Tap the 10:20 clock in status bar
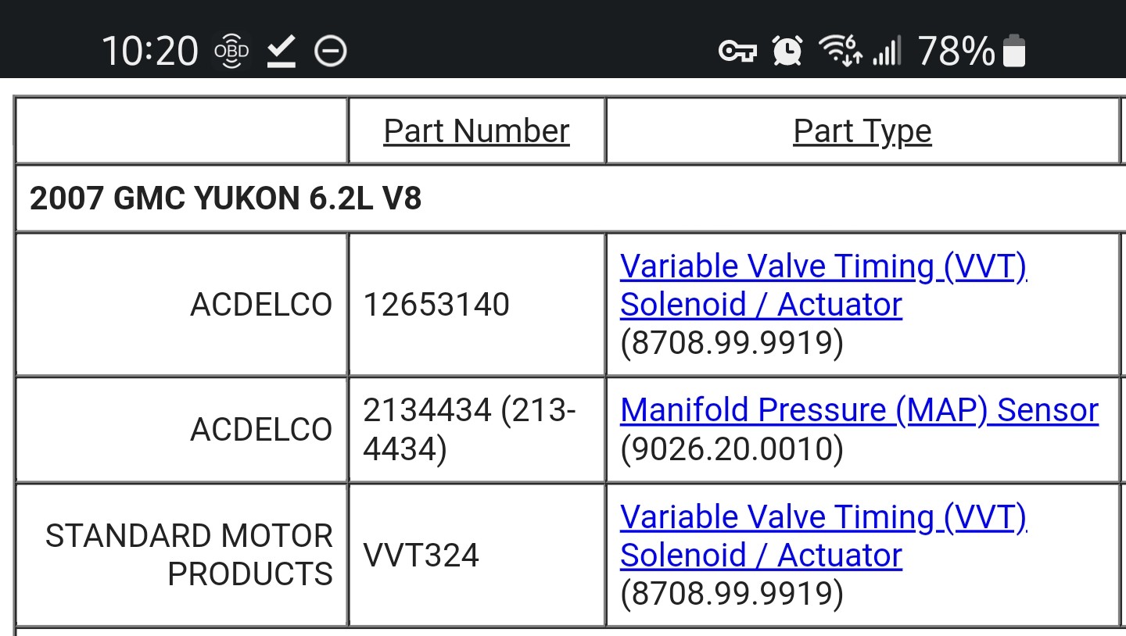Image resolution: width=1126 pixels, height=636 pixels. click(x=149, y=52)
